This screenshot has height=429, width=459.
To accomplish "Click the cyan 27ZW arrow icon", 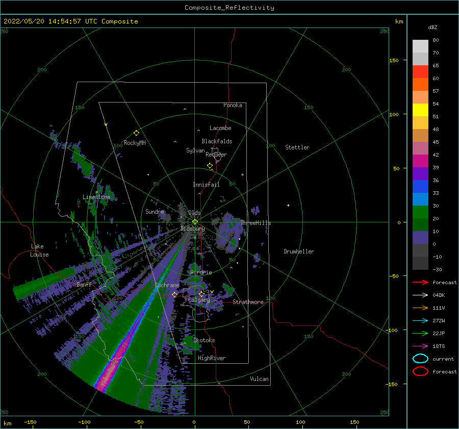I will click(420, 321).
